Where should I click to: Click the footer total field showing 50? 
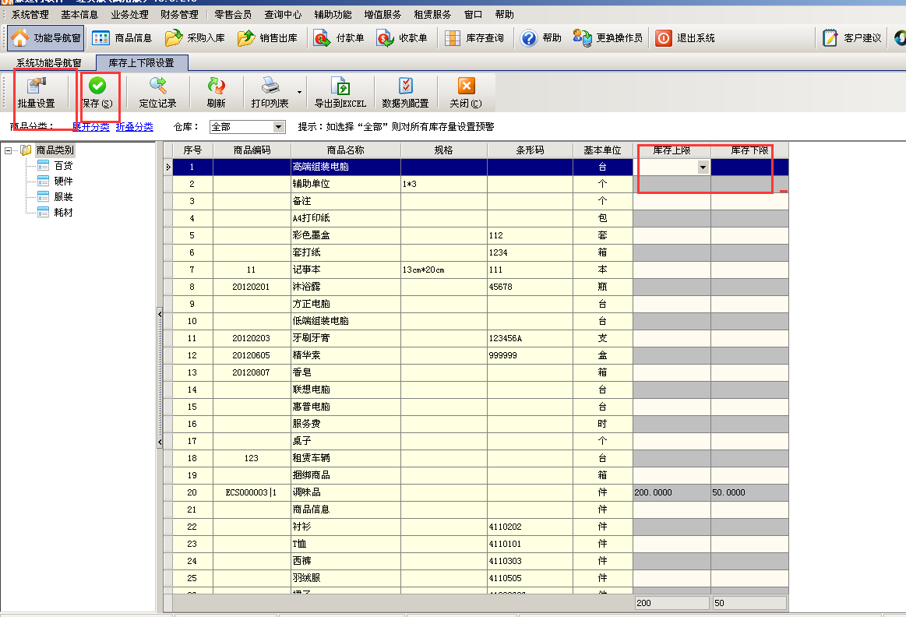[x=749, y=602]
